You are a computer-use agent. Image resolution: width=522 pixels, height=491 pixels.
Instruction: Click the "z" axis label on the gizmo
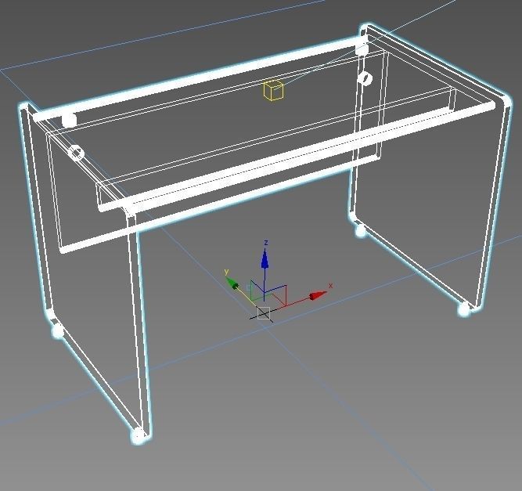265,243
